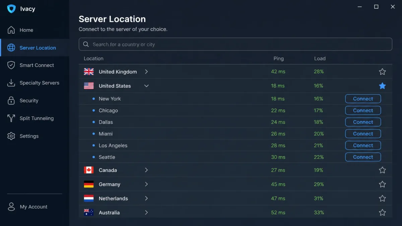Connect to the Los Angeles server
Viewport: 402px width, 226px height.
(x=363, y=145)
